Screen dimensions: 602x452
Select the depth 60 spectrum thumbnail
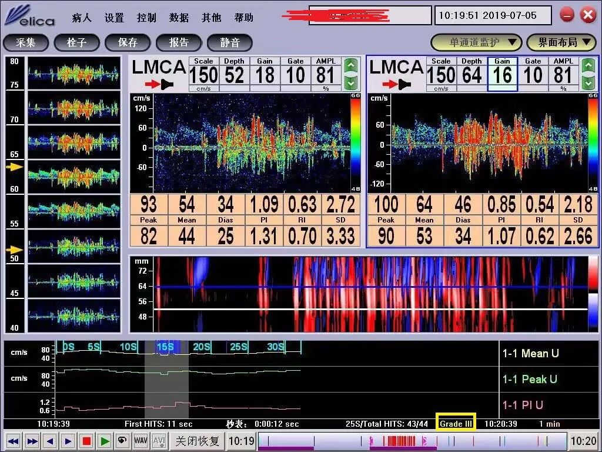click(x=73, y=177)
